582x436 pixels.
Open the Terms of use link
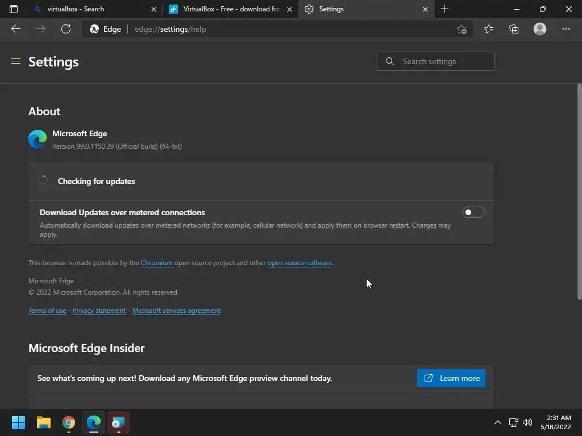pos(47,311)
